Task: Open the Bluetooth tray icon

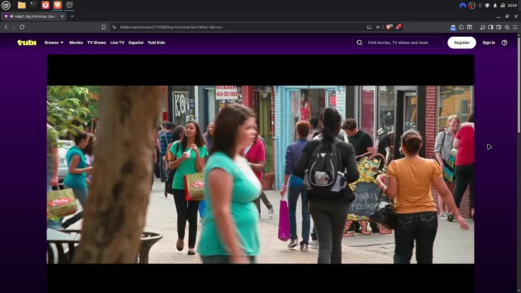Action: 480,5
